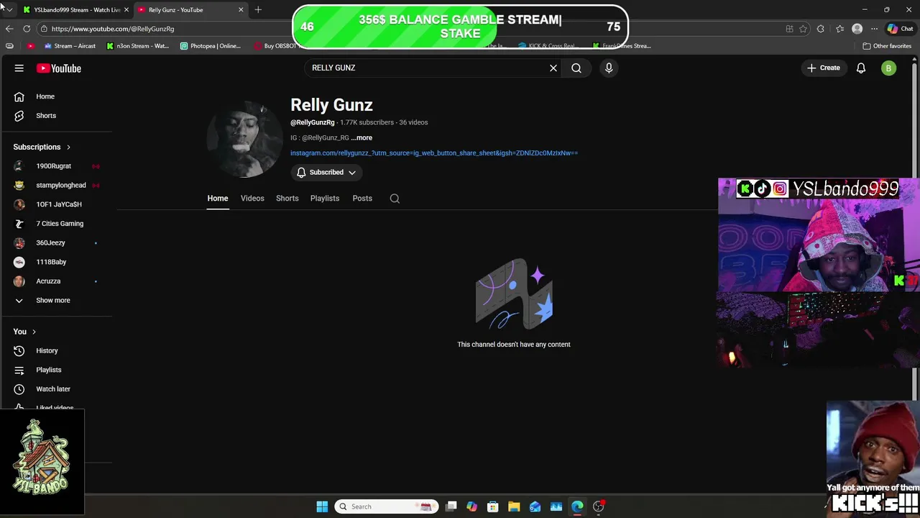Open the Windows Start menu

pyautogui.click(x=322, y=506)
